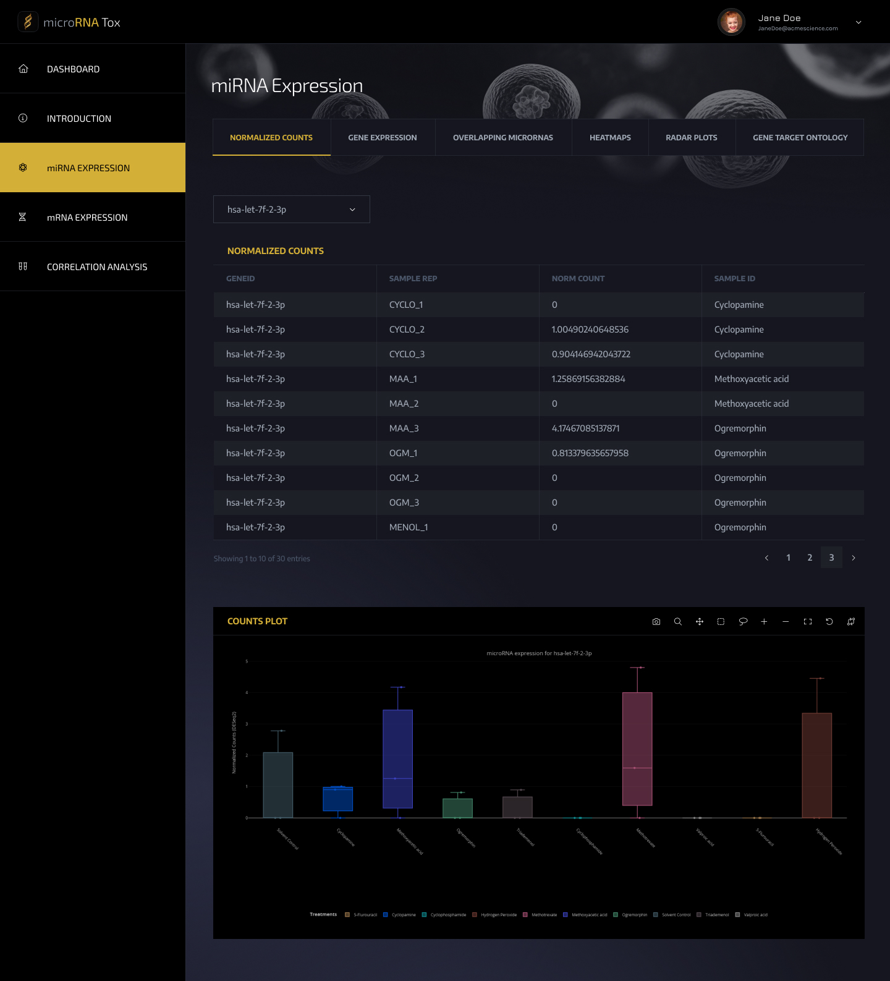Click the Methotrexate box in the plot
This screenshot has height=981, width=890.
pos(637,748)
